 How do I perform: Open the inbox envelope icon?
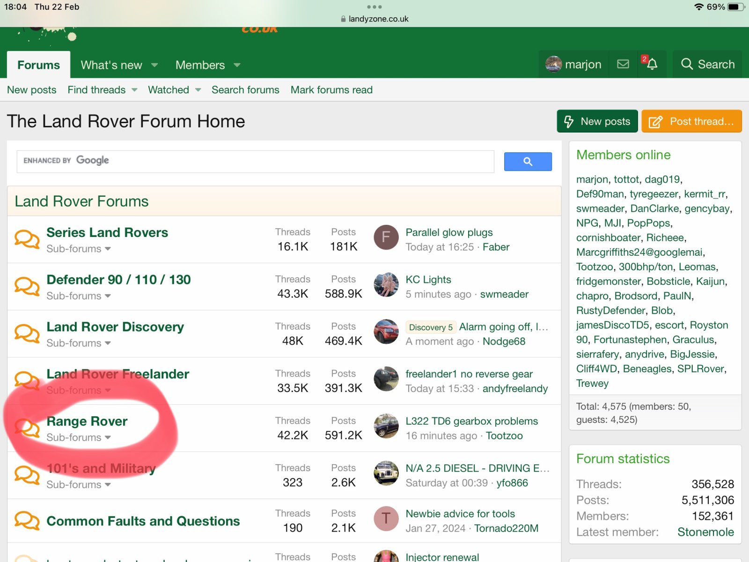[623, 64]
